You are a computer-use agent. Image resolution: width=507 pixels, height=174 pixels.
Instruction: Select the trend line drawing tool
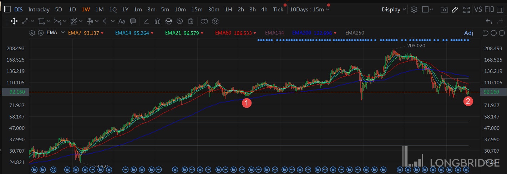pyautogui.click(x=25, y=21)
